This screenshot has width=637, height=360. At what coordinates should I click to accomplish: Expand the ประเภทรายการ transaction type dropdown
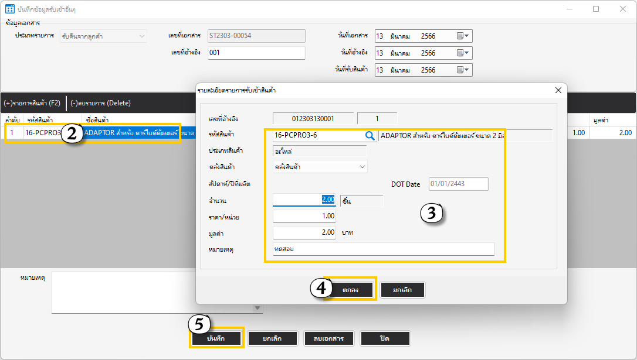pyautogui.click(x=141, y=36)
